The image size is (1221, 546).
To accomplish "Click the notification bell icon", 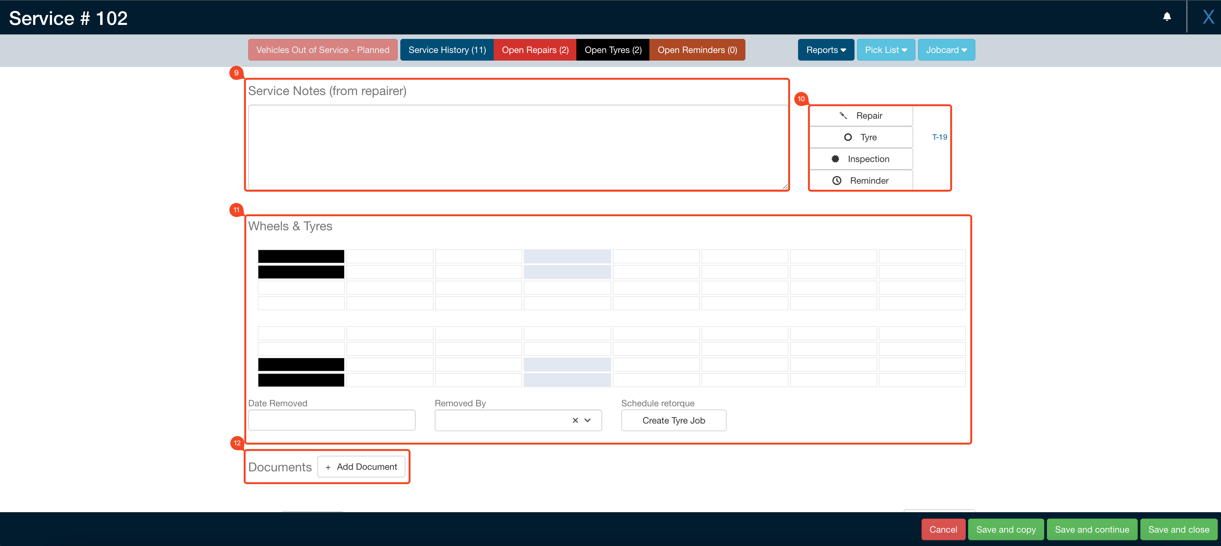I will 1167,17.
